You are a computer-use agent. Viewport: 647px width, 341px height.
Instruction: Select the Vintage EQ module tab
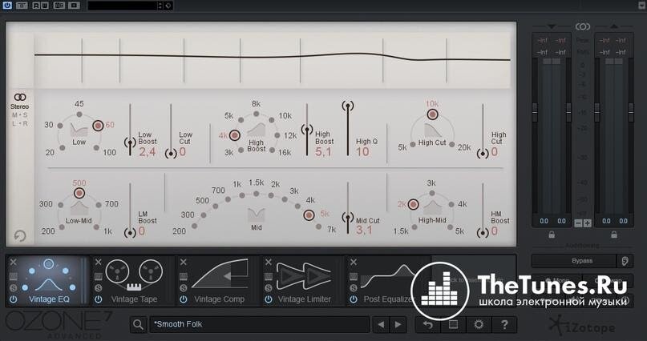click(49, 281)
